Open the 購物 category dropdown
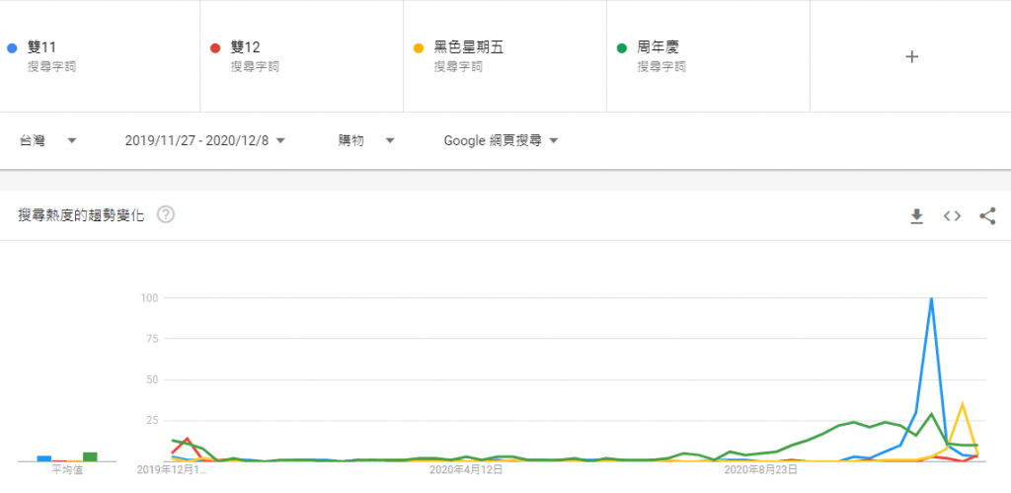 coord(366,141)
